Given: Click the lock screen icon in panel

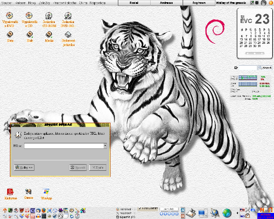Looking at the screenshot, I should [x=182, y=210].
